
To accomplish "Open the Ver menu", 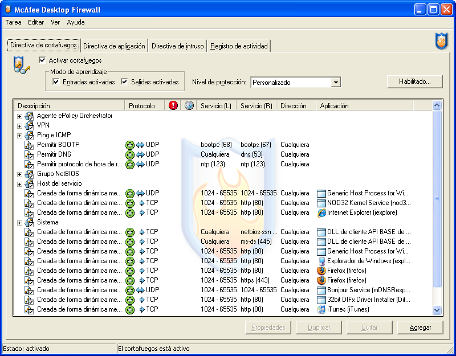I will click(55, 22).
